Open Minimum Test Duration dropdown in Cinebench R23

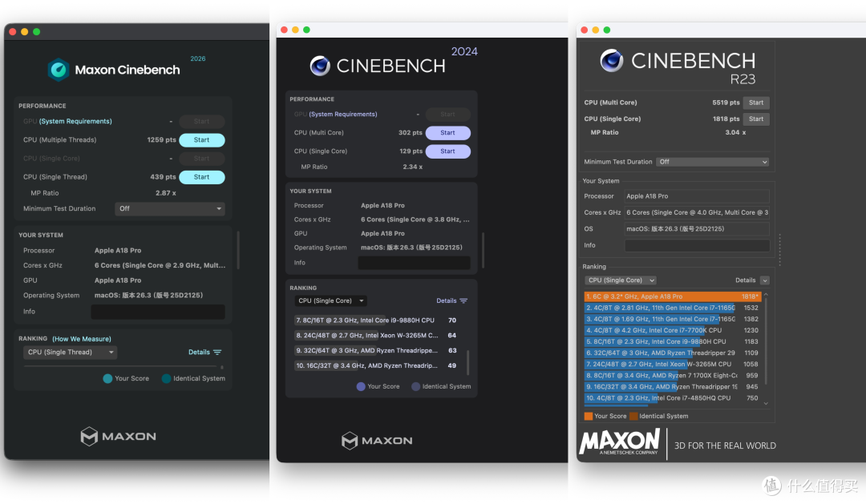[x=713, y=162]
